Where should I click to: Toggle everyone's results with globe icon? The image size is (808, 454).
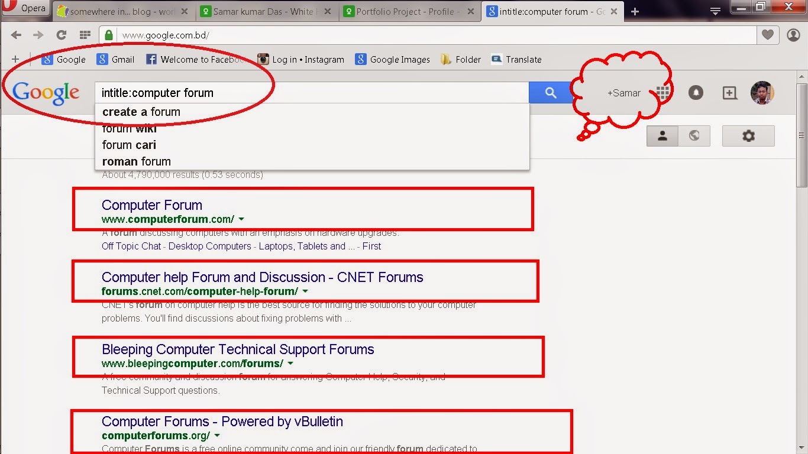[x=694, y=135]
